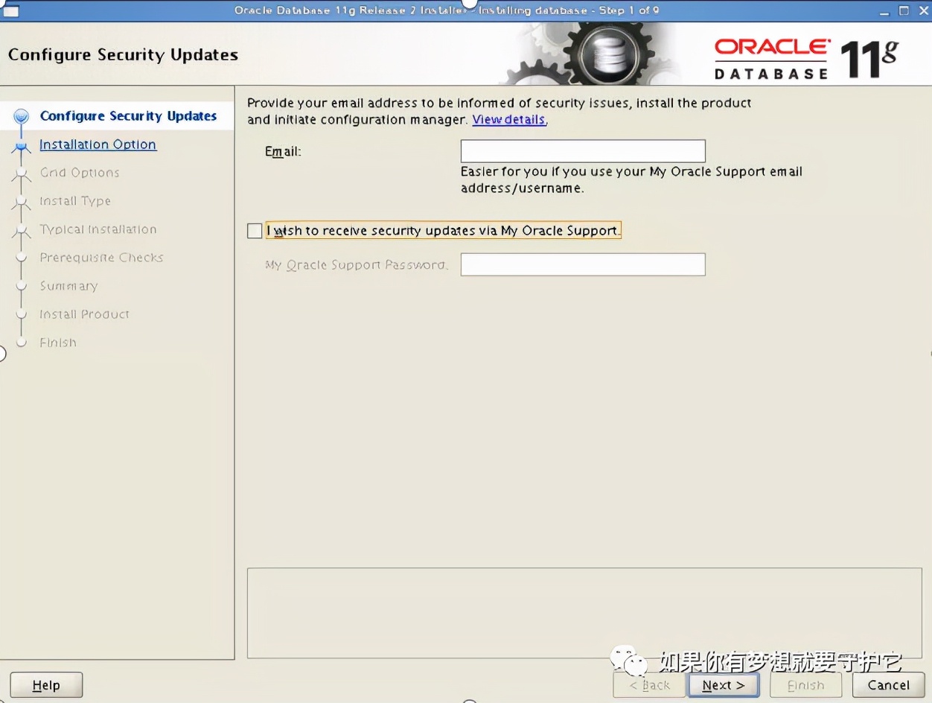Screen dimensions: 932x703
Task: Select Configure Security Updates step
Action: [128, 116]
